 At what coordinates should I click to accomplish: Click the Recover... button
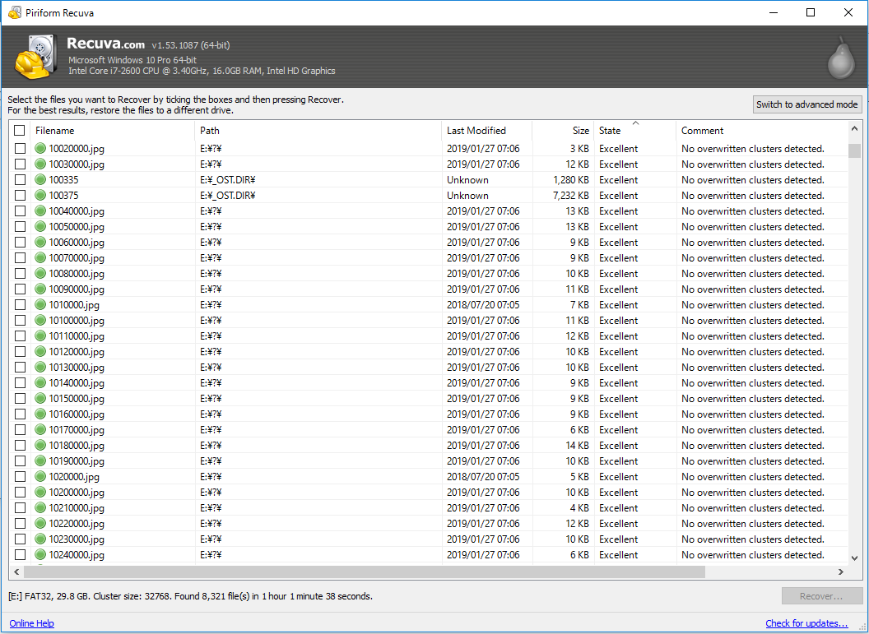821,596
